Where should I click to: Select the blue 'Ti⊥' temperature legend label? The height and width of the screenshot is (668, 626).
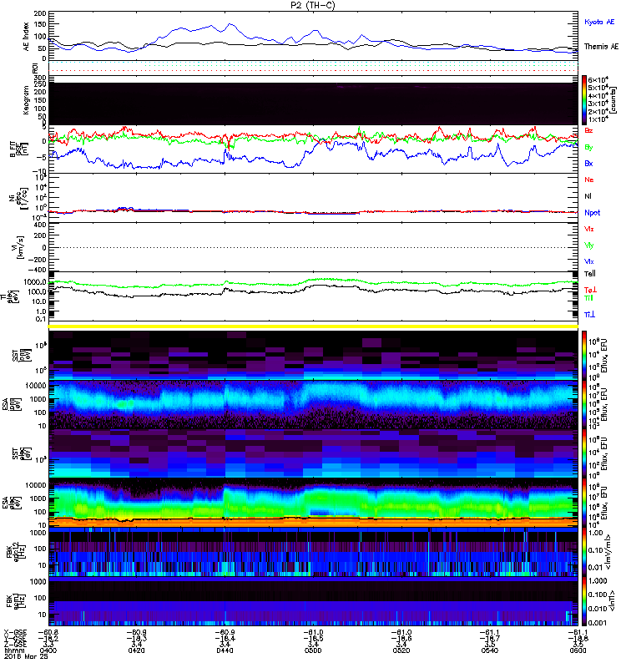589,315
